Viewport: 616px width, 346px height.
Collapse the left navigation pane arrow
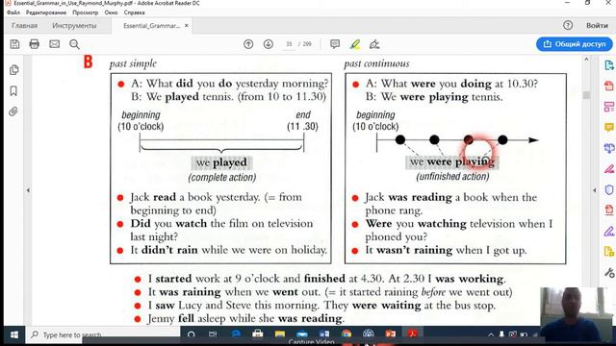pyautogui.click(x=28, y=190)
